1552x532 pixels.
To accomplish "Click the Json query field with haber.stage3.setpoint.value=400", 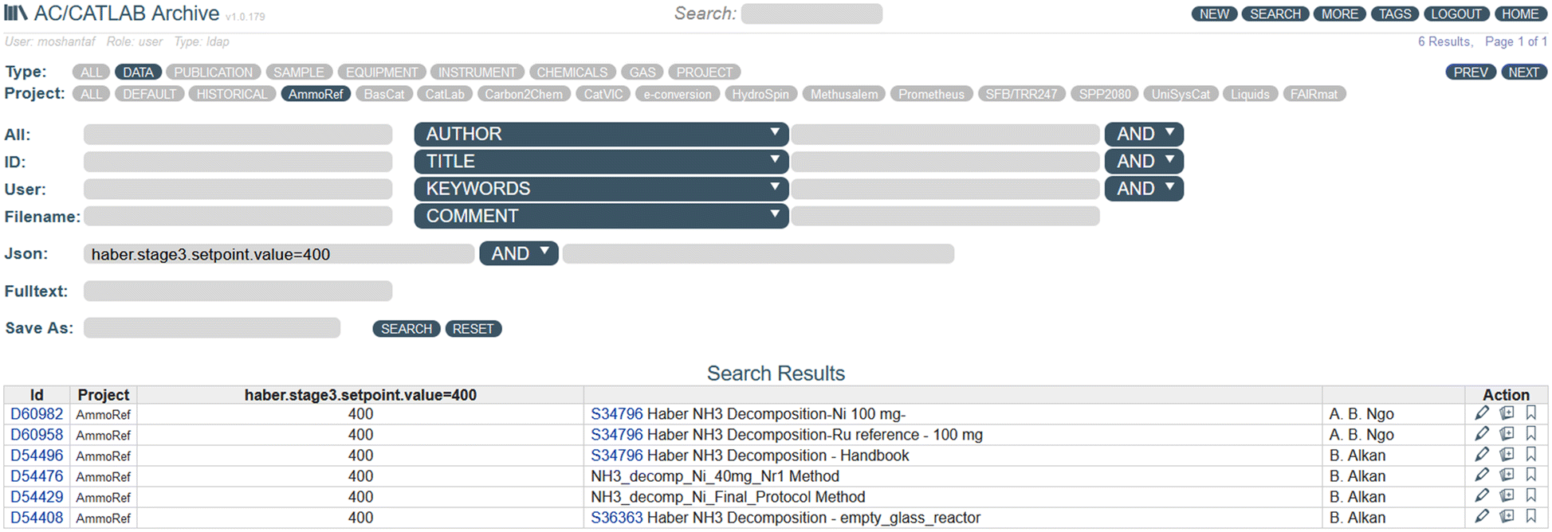I will pos(279,254).
